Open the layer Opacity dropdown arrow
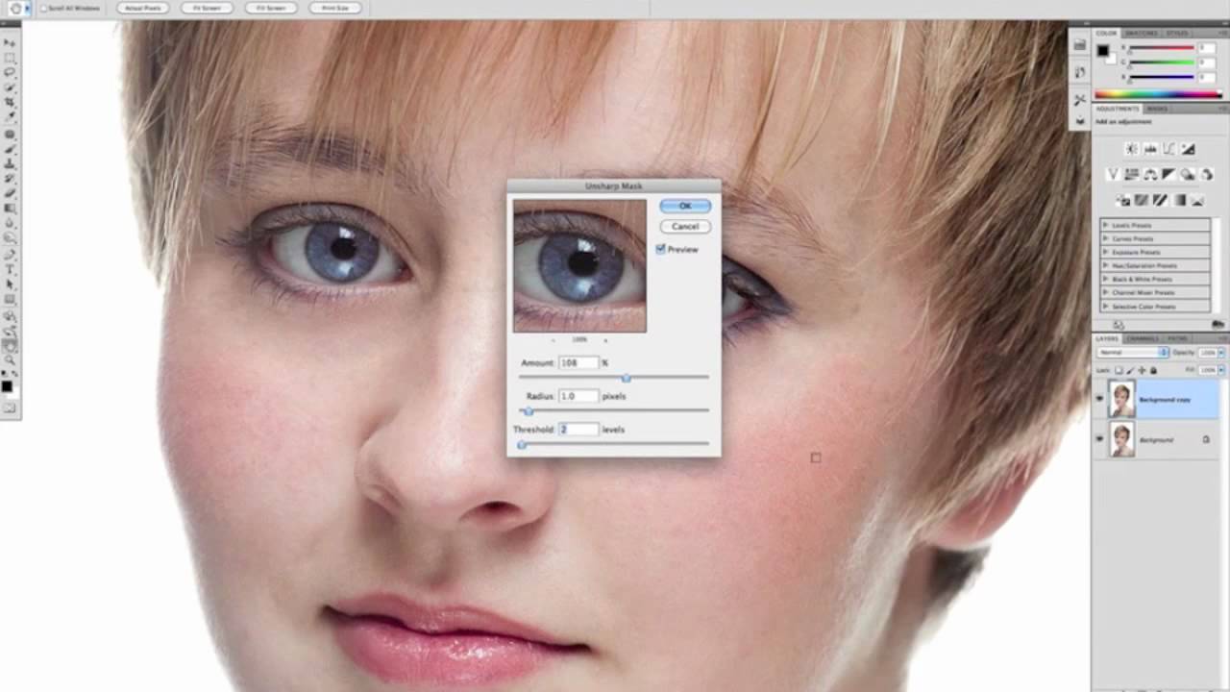The height and width of the screenshot is (692, 1230). 1221,352
